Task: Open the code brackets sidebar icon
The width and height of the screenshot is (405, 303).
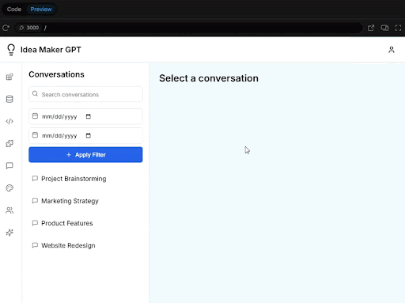Action: [x=9, y=121]
